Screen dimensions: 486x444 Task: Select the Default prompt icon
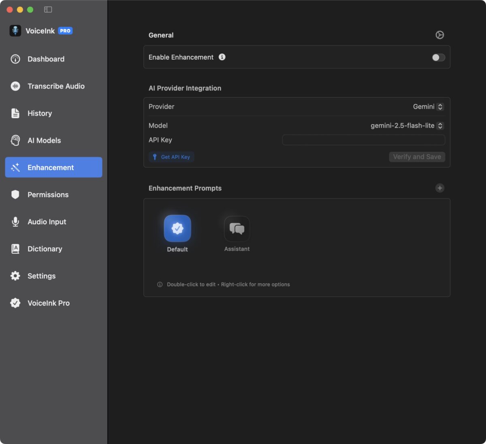[177, 228]
